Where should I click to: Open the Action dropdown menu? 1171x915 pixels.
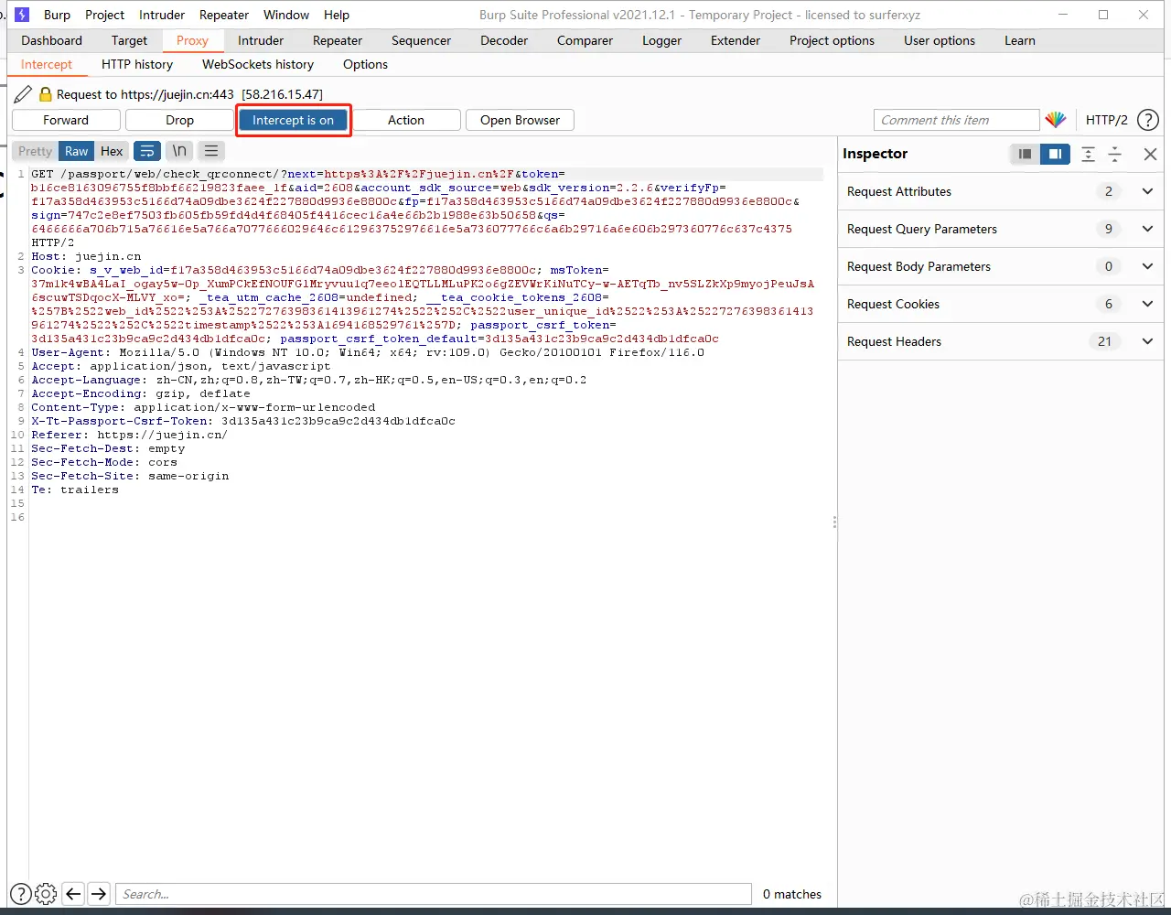pyautogui.click(x=406, y=120)
